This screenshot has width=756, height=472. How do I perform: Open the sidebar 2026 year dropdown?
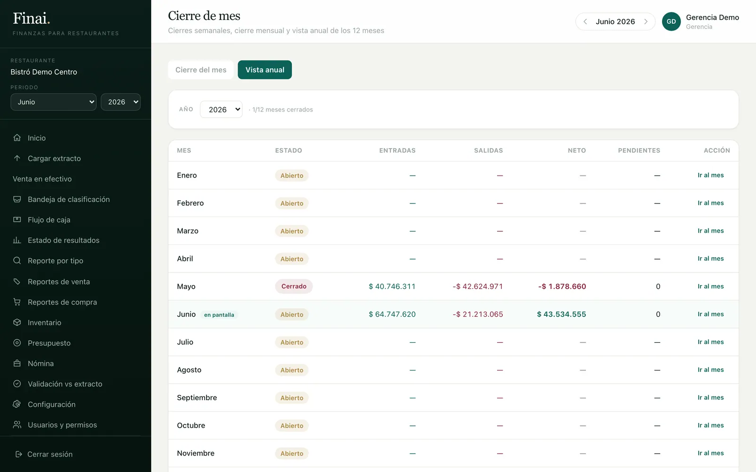pyautogui.click(x=120, y=102)
